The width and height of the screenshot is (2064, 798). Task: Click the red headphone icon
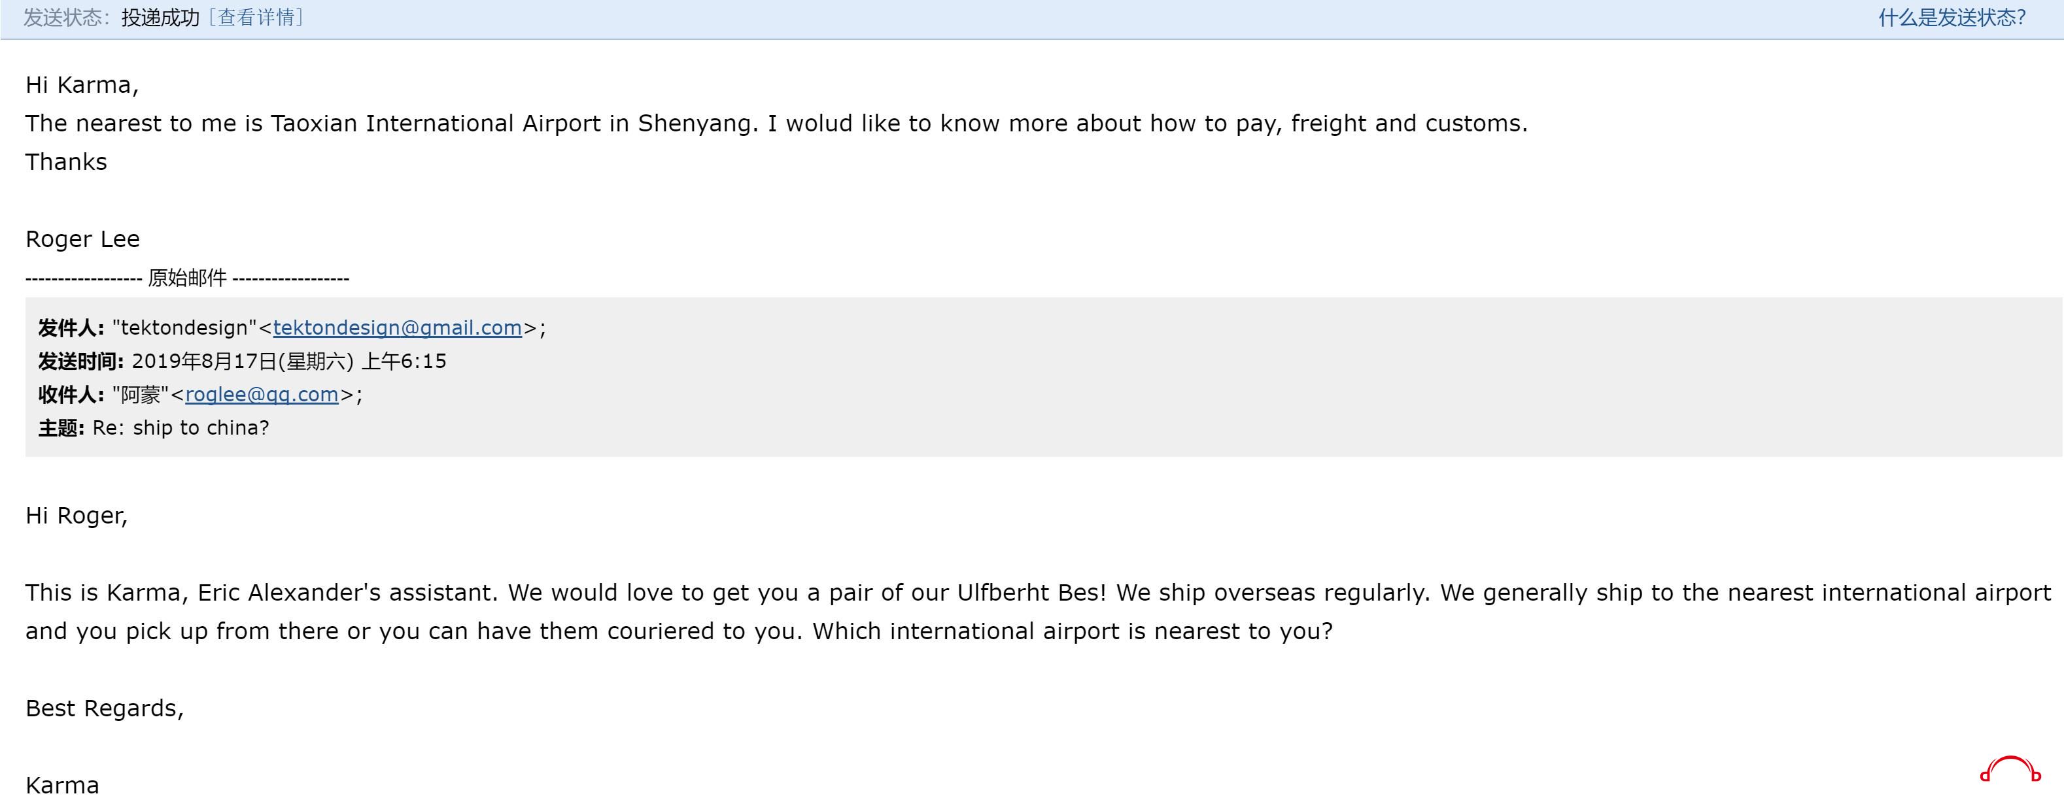(x=2010, y=770)
